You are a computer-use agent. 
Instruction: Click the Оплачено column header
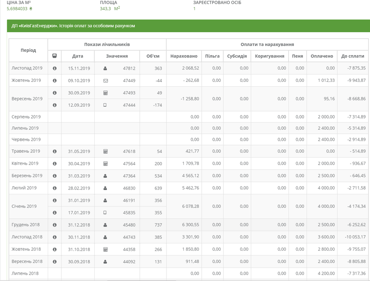click(322, 56)
